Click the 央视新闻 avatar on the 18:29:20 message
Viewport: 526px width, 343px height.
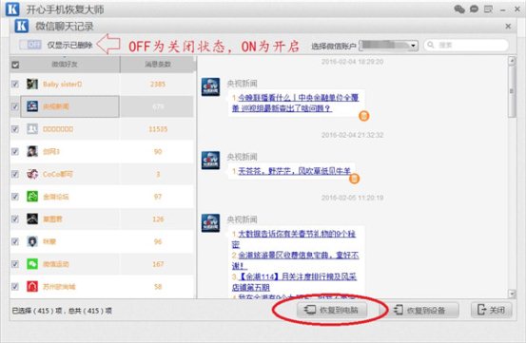(x=210, y=86)
